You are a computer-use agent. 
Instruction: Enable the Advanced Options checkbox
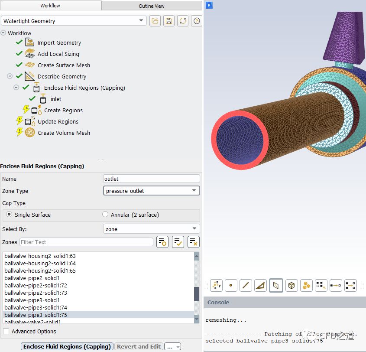pyautogui.click(x=6, y=331)
